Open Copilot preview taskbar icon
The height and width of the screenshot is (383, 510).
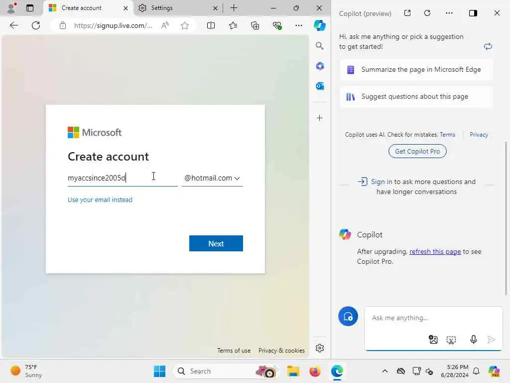pyautogui.click(x=494, y=371)
